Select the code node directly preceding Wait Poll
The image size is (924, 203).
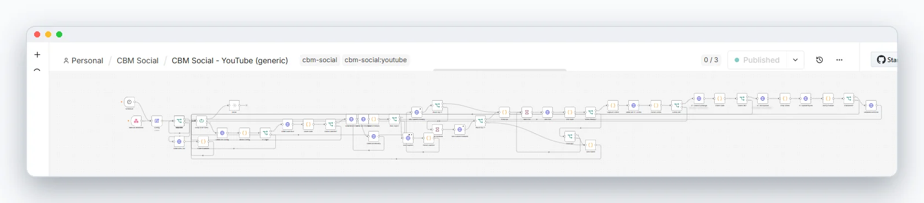pyautogui.click(x=504, y=112)
